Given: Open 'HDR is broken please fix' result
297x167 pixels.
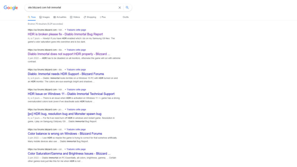Looking at the screenshot, I should pyautogui.click(x=65, y=34).
